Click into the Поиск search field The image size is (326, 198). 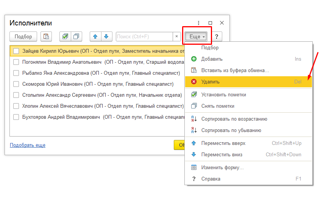pos(144,36)
